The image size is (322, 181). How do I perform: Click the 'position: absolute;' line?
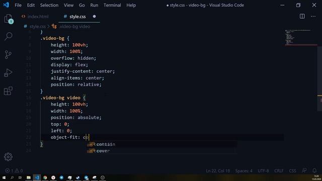click(76, 117)
